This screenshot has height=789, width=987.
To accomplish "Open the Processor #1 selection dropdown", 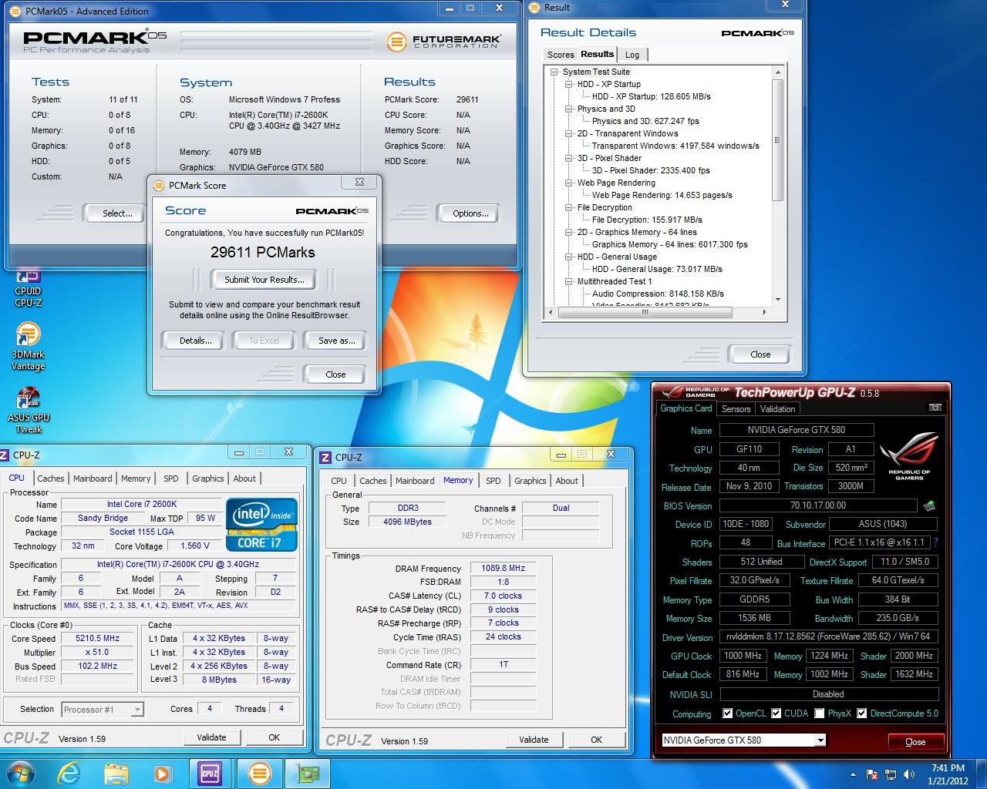I will tap(137, 710).
